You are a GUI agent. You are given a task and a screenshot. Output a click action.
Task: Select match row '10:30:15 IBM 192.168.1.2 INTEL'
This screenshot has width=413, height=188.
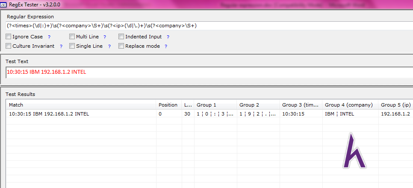tap(49, 114)
